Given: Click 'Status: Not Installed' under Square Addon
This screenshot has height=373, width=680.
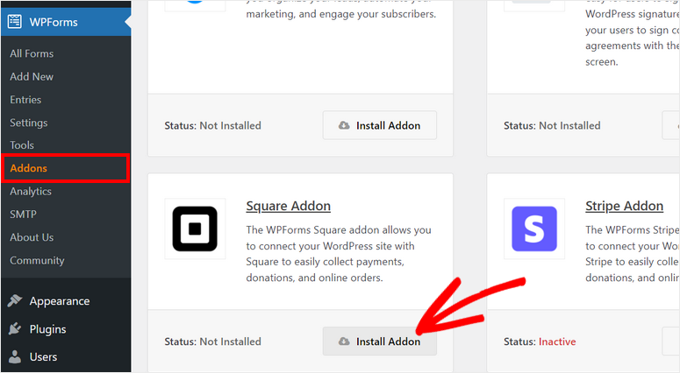Looking at the screenshot, I should tap(212, 341).
